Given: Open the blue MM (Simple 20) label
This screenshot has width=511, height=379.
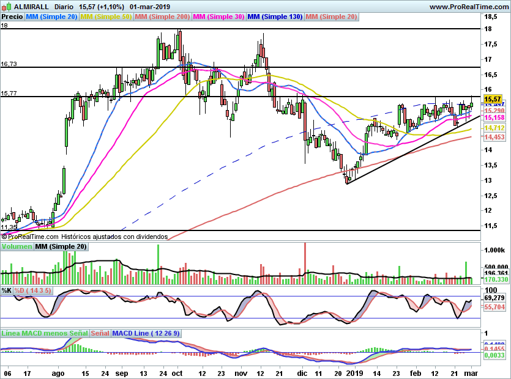Looking at the screenshot, I should tap(51, 17).
